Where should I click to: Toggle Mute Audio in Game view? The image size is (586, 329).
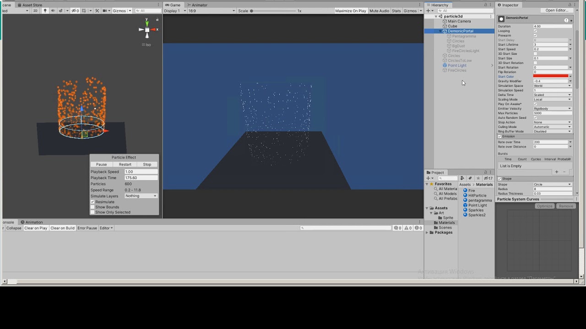tap(379, 11)
